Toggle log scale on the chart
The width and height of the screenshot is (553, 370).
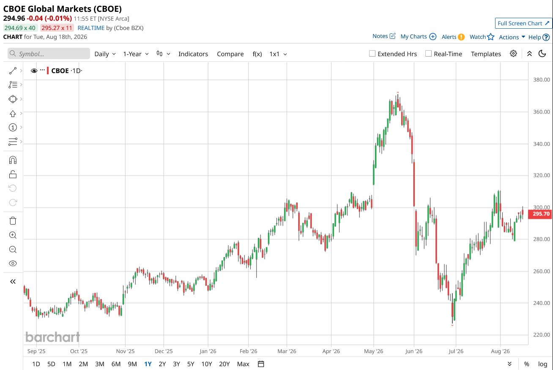pos(542,364)
